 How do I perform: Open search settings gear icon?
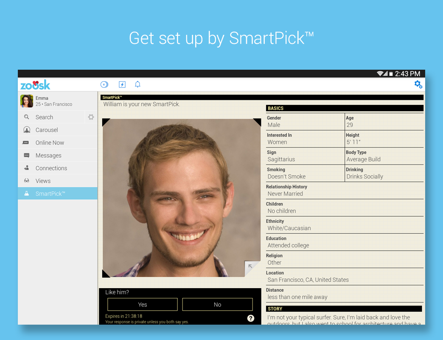[x=91, y=117]
